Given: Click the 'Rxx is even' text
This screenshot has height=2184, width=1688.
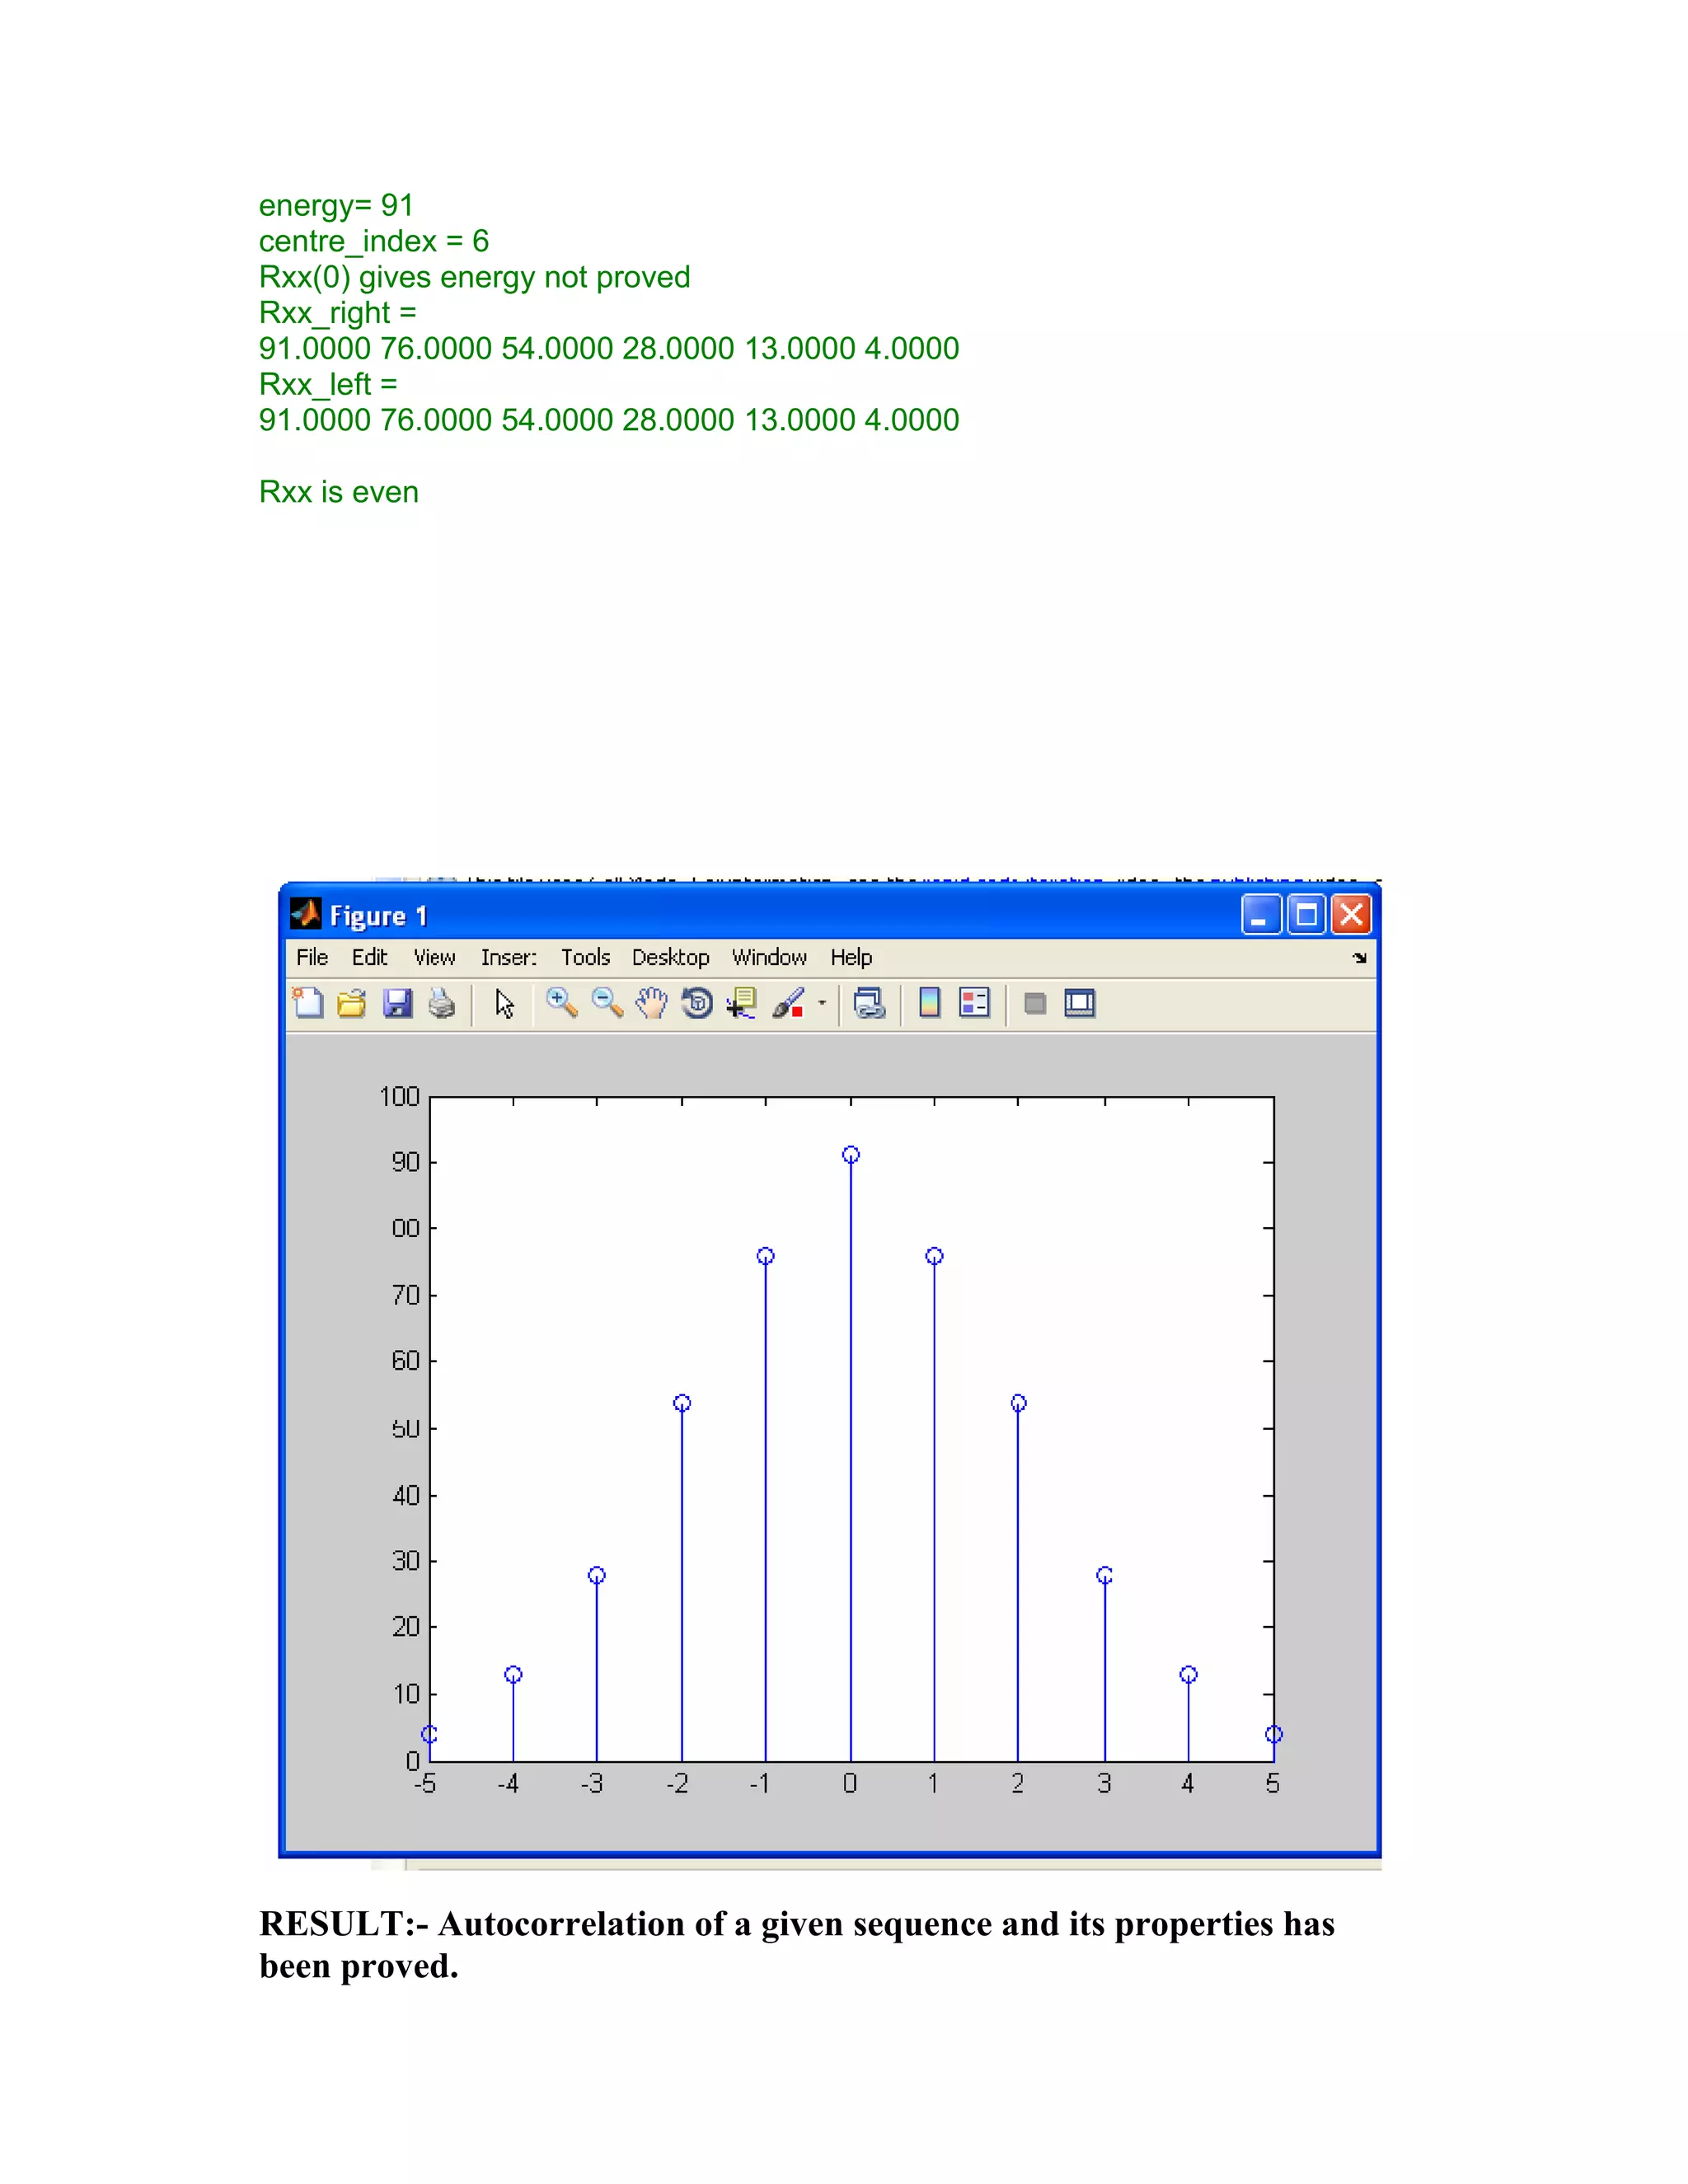Looking at the screenshot, I should pos(339,492).
